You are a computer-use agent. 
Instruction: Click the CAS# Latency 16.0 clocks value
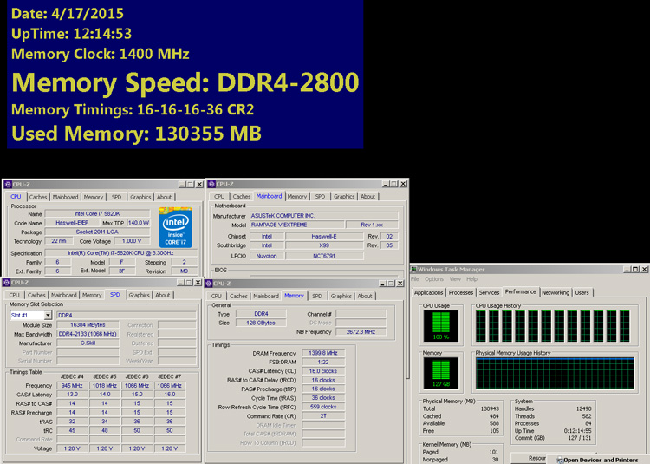point(323,371)
